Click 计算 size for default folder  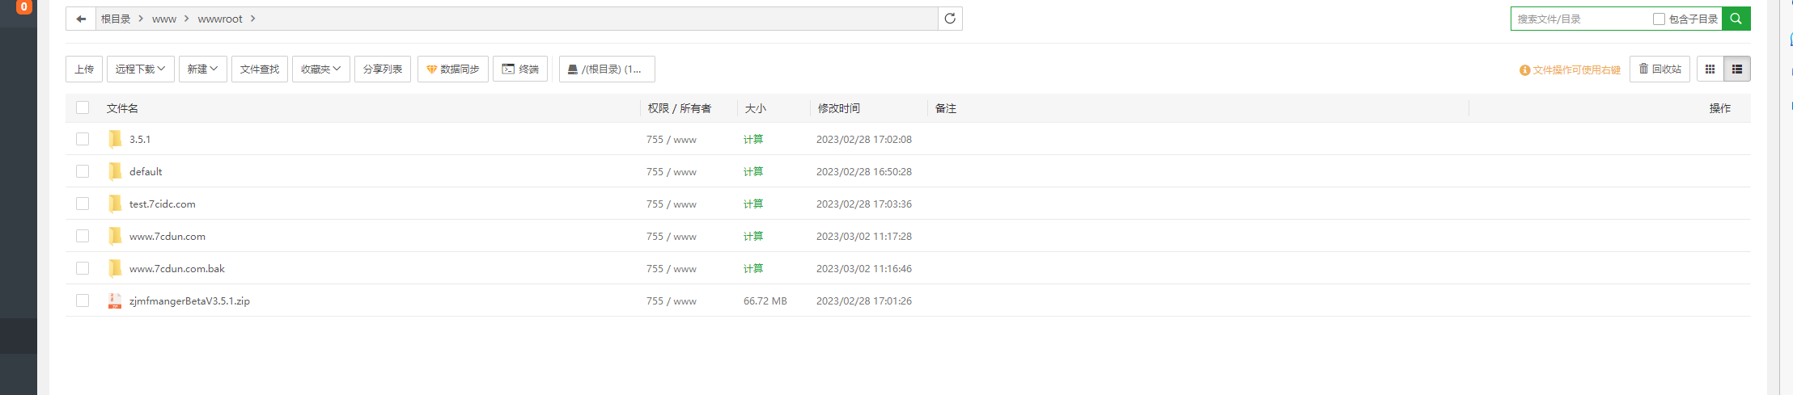tap(753, 171)
